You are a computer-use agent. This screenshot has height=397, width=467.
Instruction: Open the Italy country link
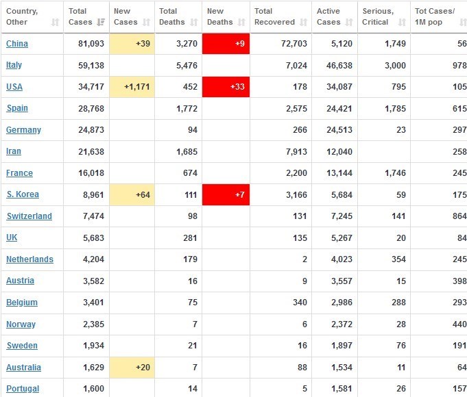14,65
